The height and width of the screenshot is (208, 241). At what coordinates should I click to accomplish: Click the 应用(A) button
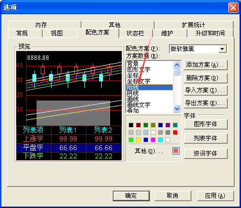(215, 196)
